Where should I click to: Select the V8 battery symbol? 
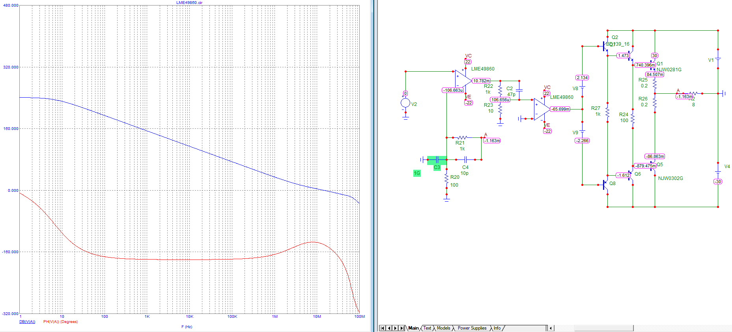[582, 87]
